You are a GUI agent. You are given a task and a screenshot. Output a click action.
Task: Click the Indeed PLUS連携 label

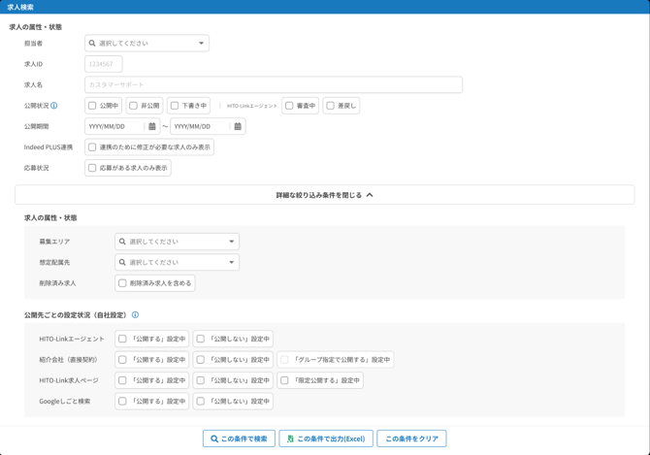[49, 147]
